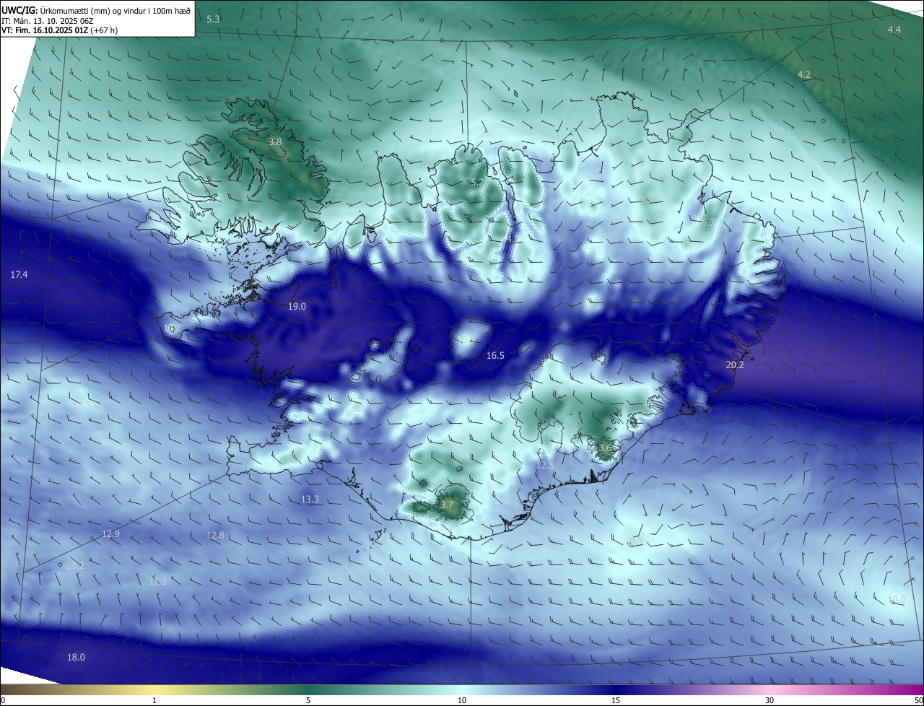The height and width of the screenshot is (706, 924).
Task: Click the VT: Fim. 16.10.2025 01Z (+67 h) line
Action: pos(59,30)
